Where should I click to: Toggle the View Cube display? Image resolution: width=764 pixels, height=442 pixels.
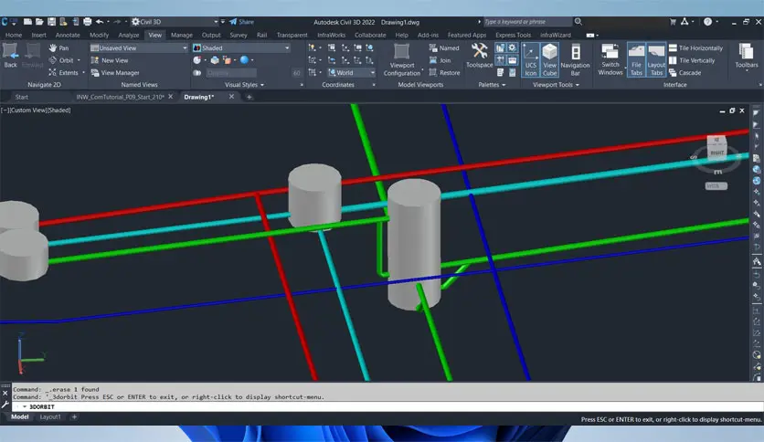click(549, 59)
